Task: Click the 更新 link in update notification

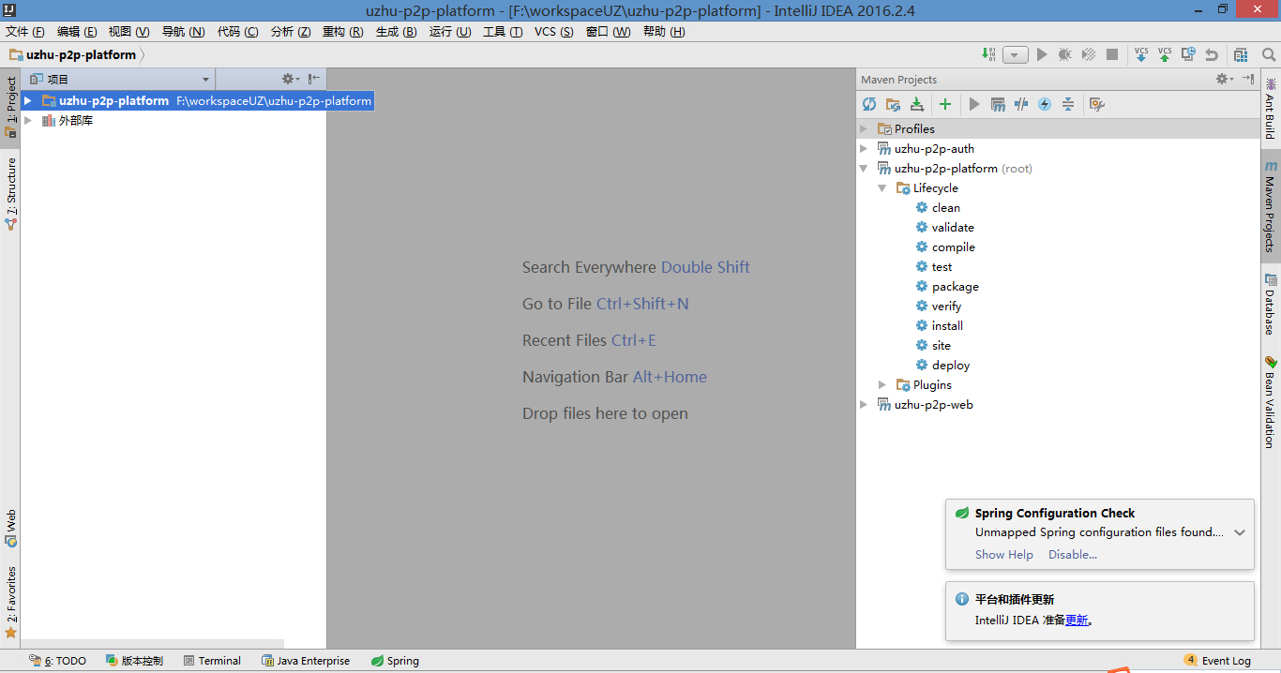Action: (1077, 620)
